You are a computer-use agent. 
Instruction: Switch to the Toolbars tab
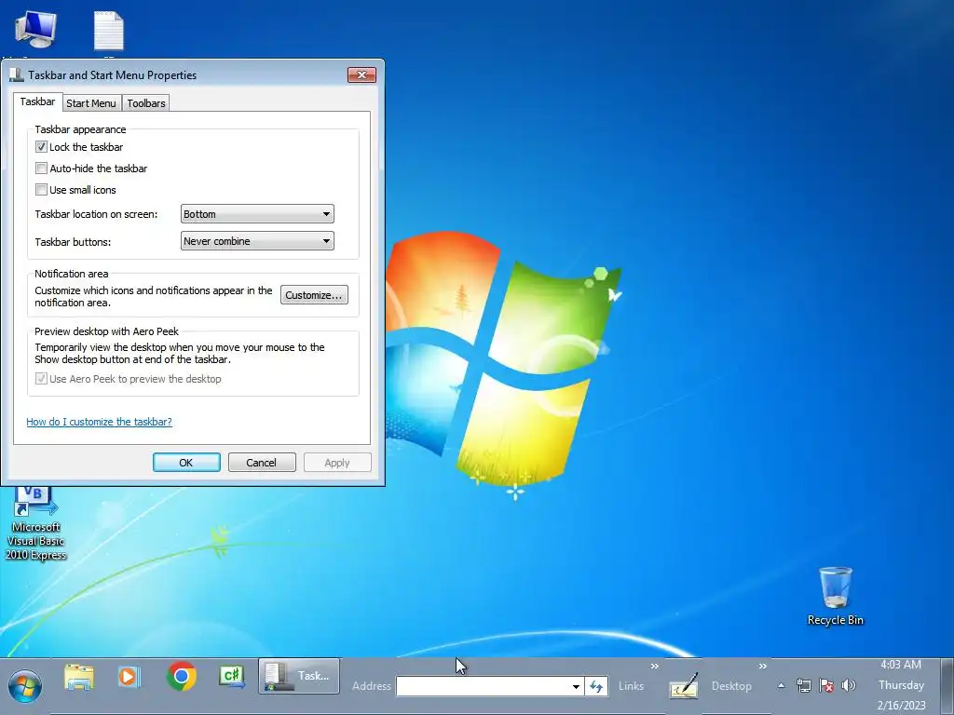click(146, 102)
